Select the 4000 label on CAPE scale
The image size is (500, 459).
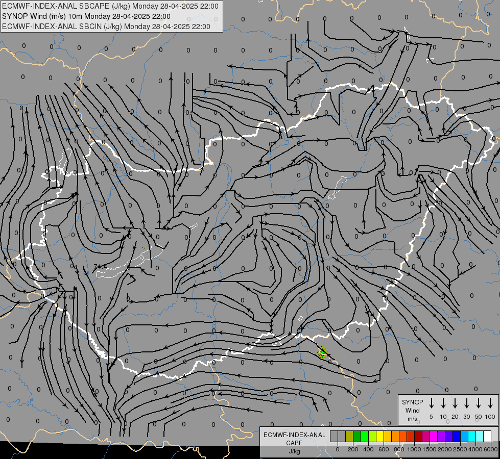click(x=475, y=449)
